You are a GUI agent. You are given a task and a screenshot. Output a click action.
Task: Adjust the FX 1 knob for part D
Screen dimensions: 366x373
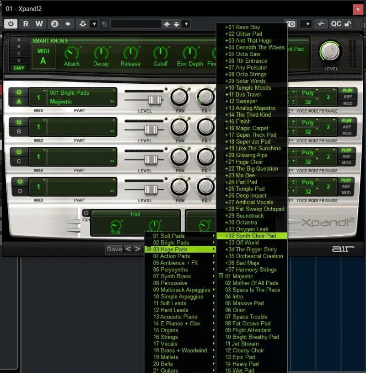(x=206, y=187)
